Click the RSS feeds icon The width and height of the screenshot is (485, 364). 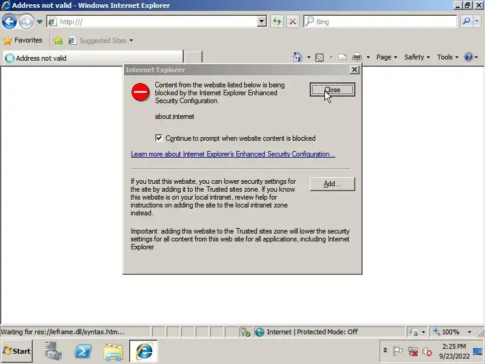(x=319, y=57)
